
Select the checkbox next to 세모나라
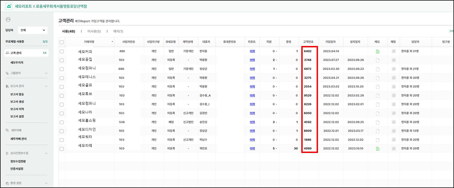pos(62,113)
